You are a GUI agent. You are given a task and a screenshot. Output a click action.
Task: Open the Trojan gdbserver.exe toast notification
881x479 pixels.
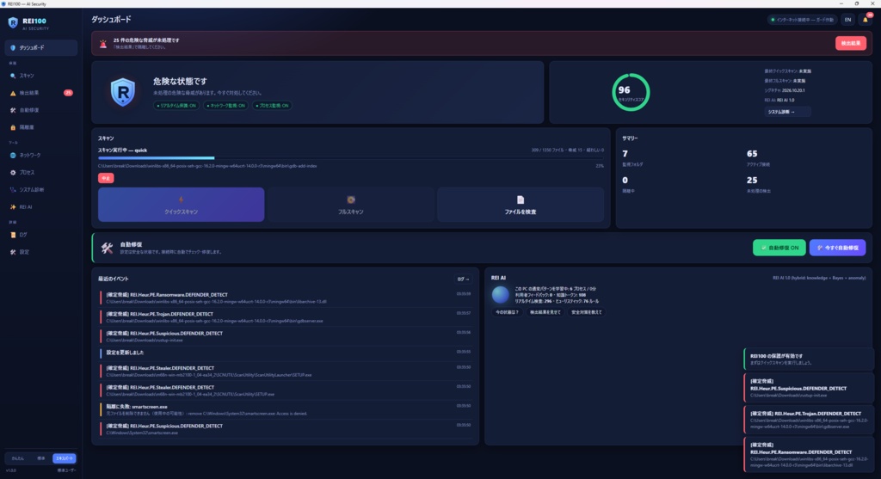click(809, 420)
